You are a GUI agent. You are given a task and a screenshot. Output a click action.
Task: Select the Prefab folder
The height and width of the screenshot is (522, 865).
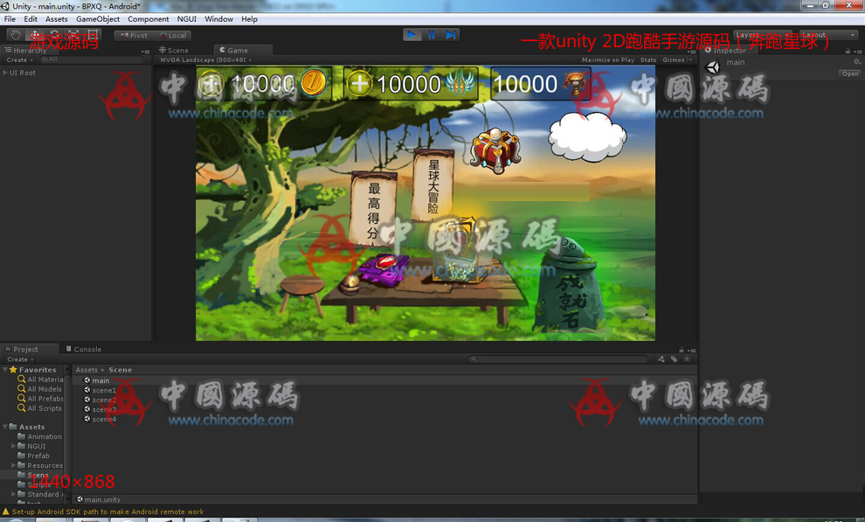pyautogui.click(x=34, y=456)
